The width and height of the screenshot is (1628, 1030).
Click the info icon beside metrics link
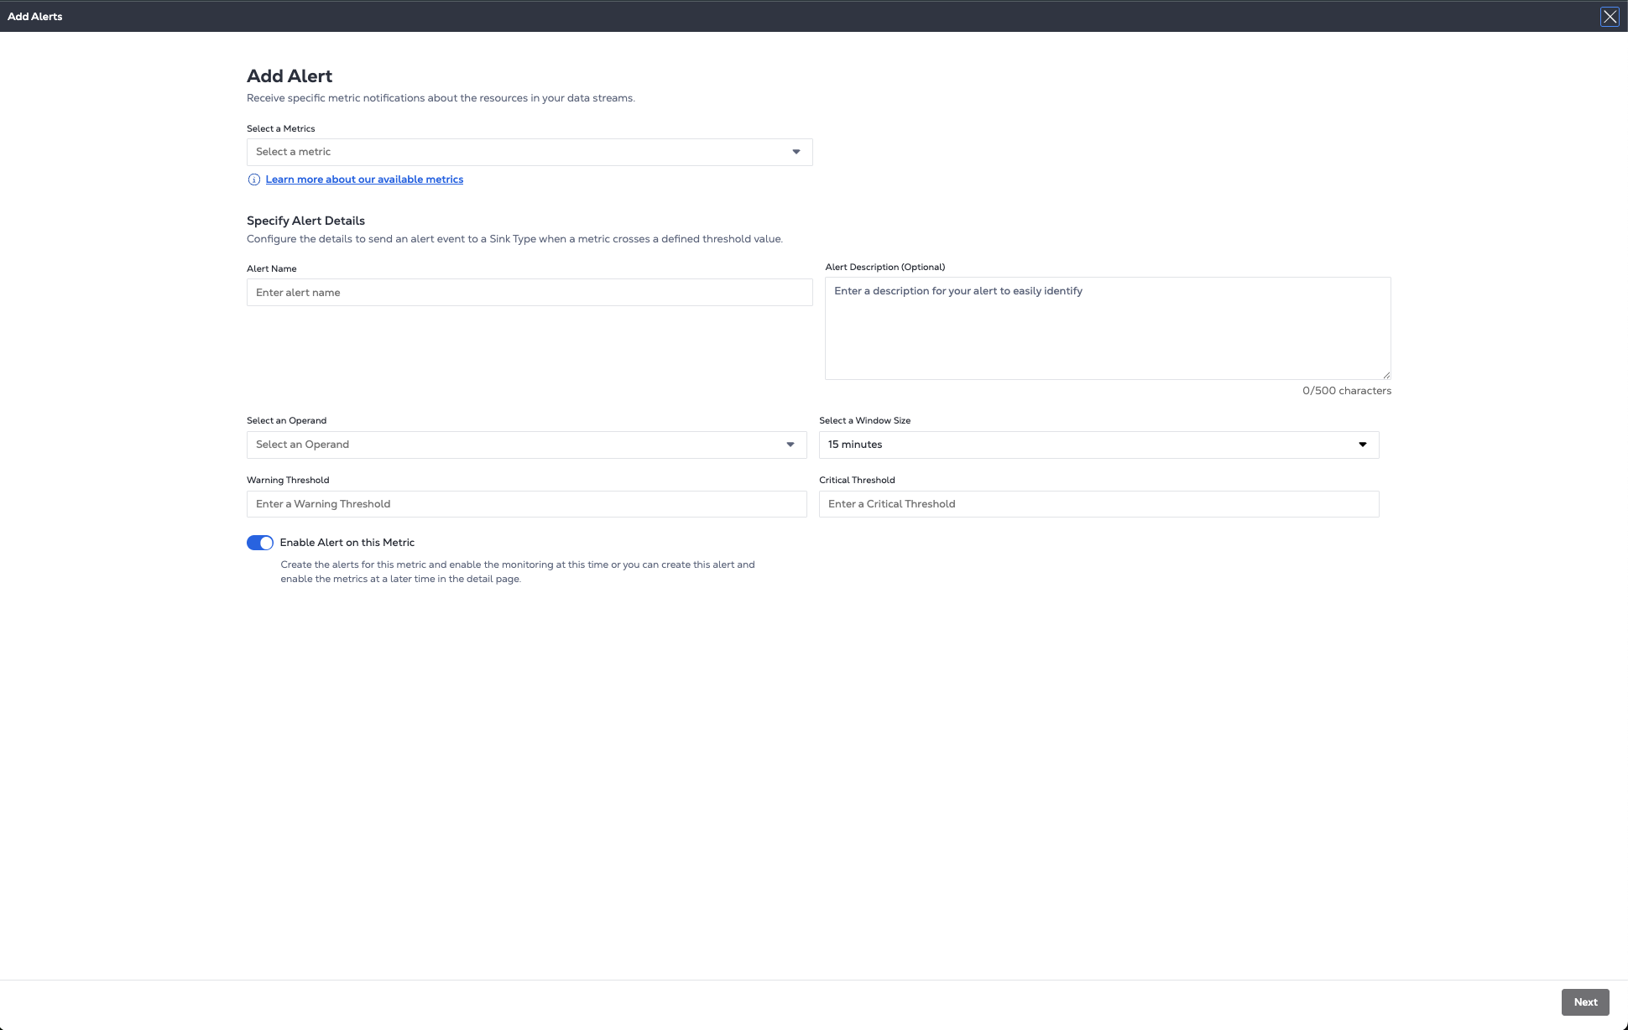(x=253, y=179)
